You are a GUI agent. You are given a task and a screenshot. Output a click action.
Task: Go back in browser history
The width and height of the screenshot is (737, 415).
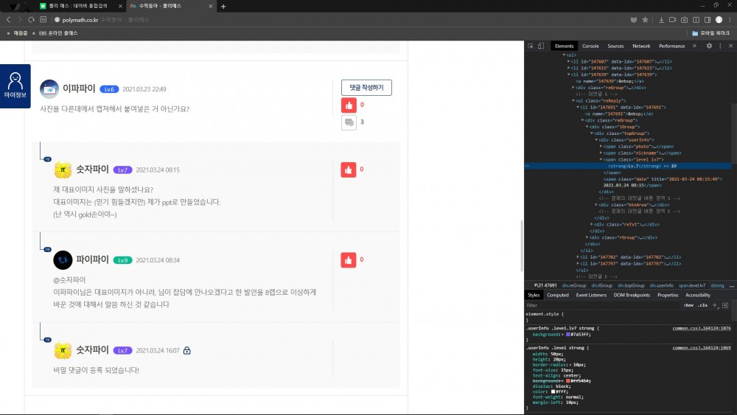point(8,20)
